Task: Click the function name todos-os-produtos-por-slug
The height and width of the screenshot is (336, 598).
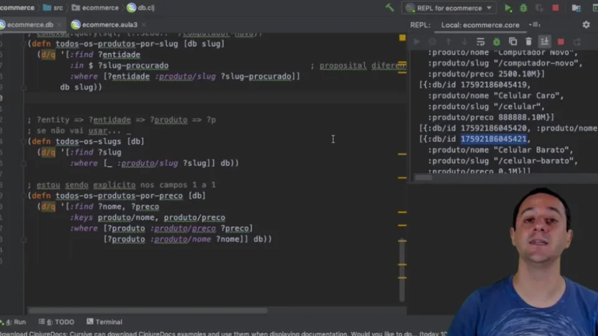Action: [x=116, y=44]
